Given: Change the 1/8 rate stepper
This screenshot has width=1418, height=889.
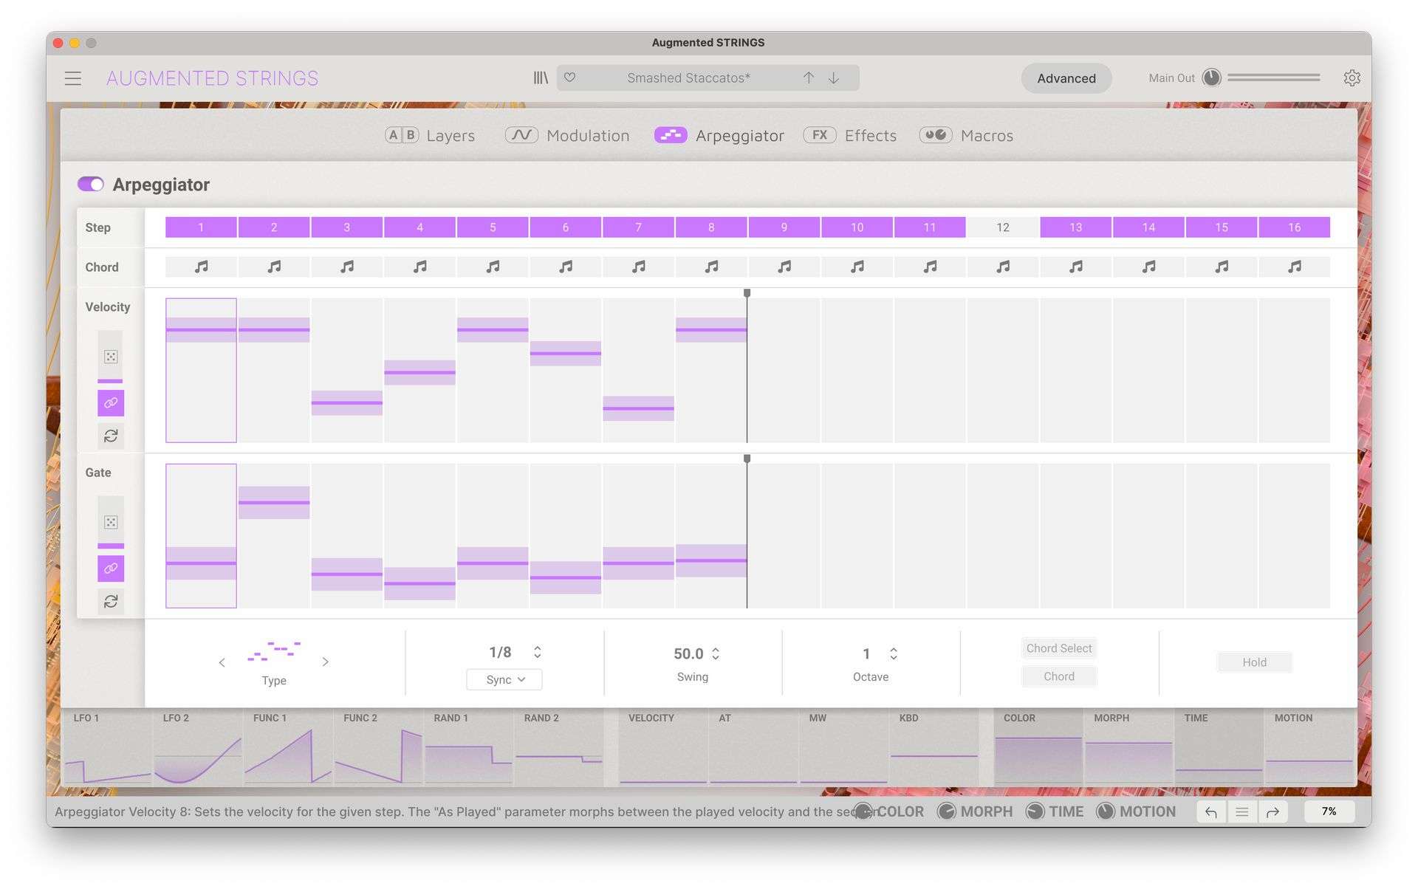Looking at the screenshot, I should coord(537,652).
